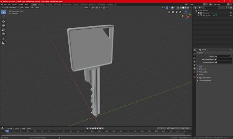Select the Transform tool
The height and width of the screenshot is (139, 233).
(x=3, y=34)
